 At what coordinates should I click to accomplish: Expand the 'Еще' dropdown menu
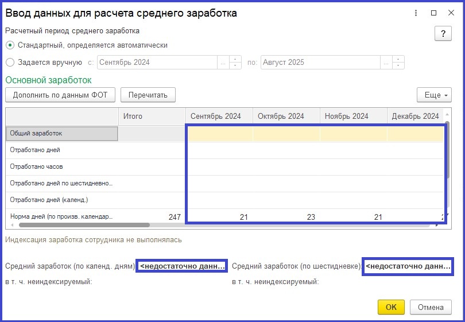click(x=433, y=95)
